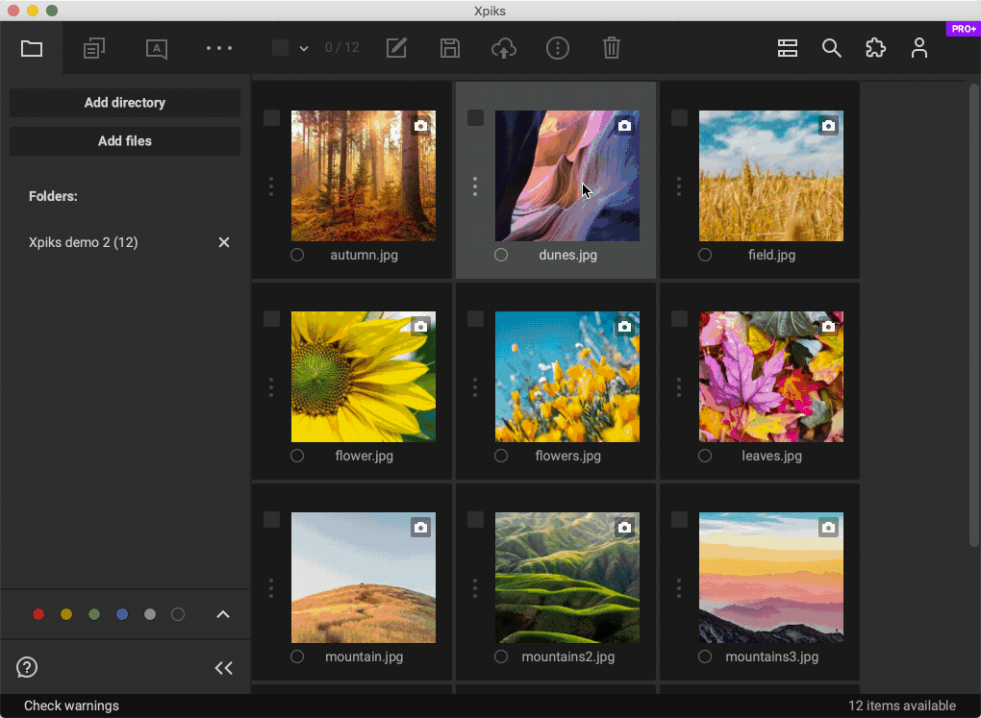Open the search magnifier
Viewport: 981px width, 718px height.
pos(832,48)
